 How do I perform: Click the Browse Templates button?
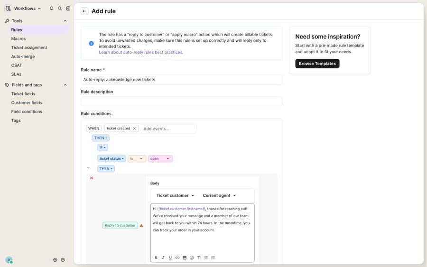click(317, 64)
